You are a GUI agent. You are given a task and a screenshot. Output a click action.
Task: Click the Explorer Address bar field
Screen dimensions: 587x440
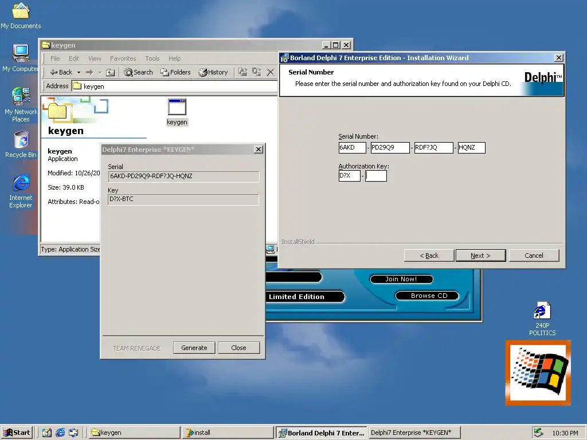(x=174, y=86)
